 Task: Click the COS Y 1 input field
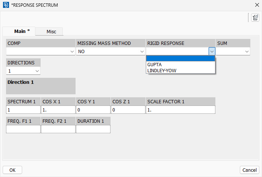[x=93, y=110]
